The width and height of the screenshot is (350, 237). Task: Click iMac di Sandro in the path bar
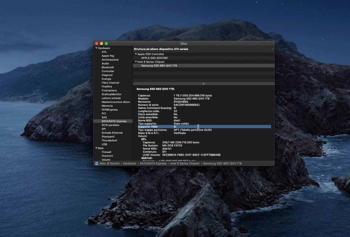point(109,163)
